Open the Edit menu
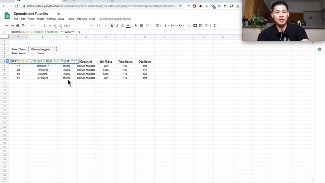Screen dimensions: 325x183 23,19
